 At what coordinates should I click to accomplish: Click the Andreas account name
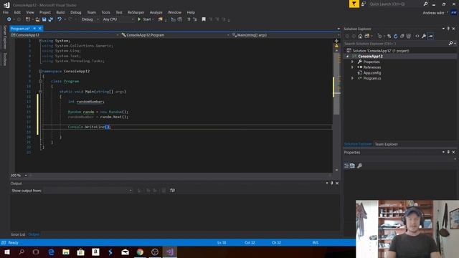click(x=433, y=13)
